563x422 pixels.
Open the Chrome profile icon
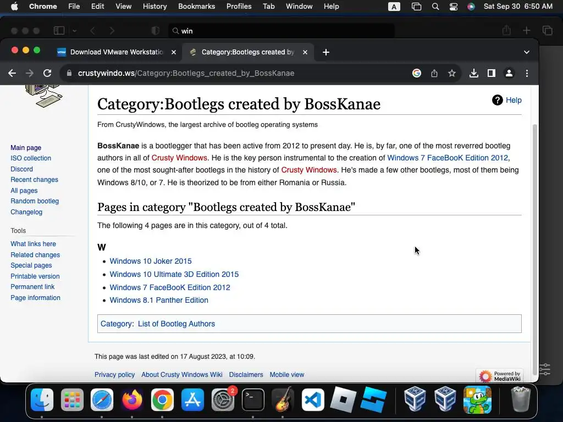509,73
